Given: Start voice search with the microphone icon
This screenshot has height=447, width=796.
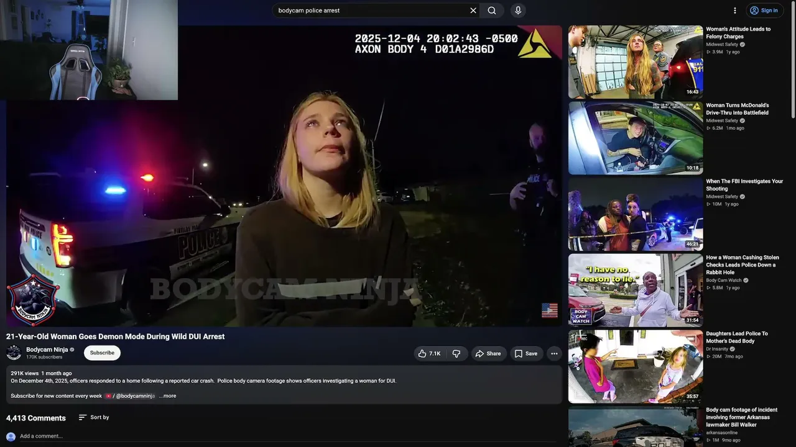Looking at the screenshot, I should click(x=517, y=11).
